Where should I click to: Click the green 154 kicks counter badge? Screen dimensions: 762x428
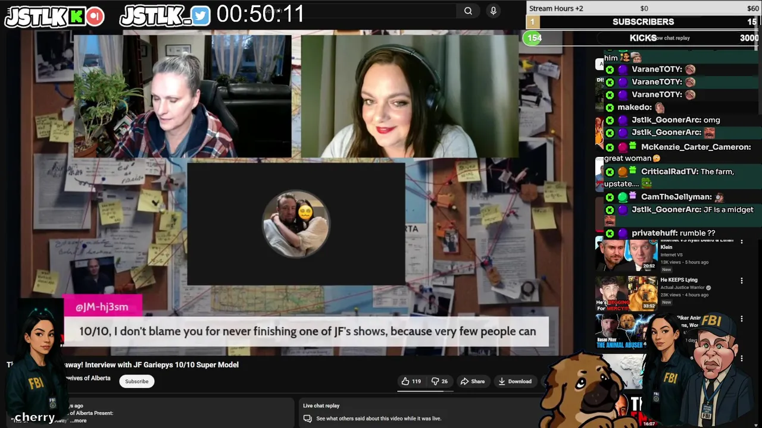click(x=534, y=38)
